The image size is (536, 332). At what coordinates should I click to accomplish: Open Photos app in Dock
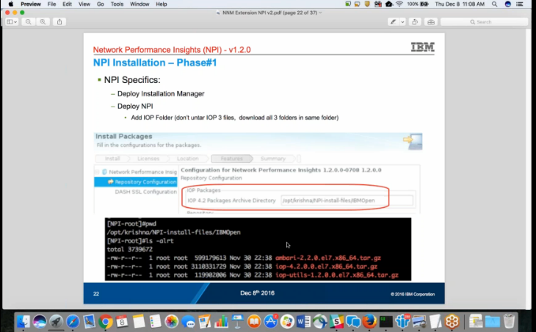pyautogui.click(x=172, y=322)
